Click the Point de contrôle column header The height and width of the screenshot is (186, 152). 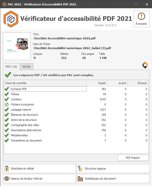(x=45, y=83)
